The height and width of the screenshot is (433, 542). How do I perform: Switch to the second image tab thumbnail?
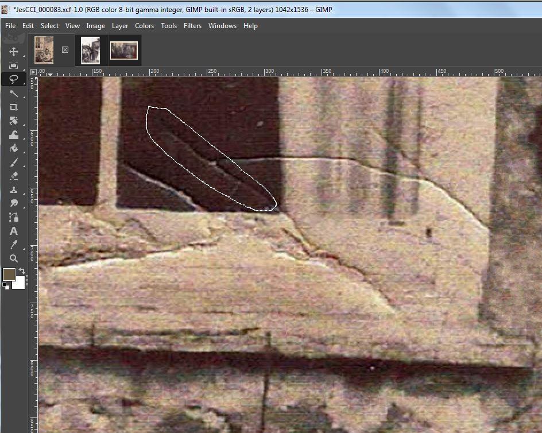(x=90, y=51)
